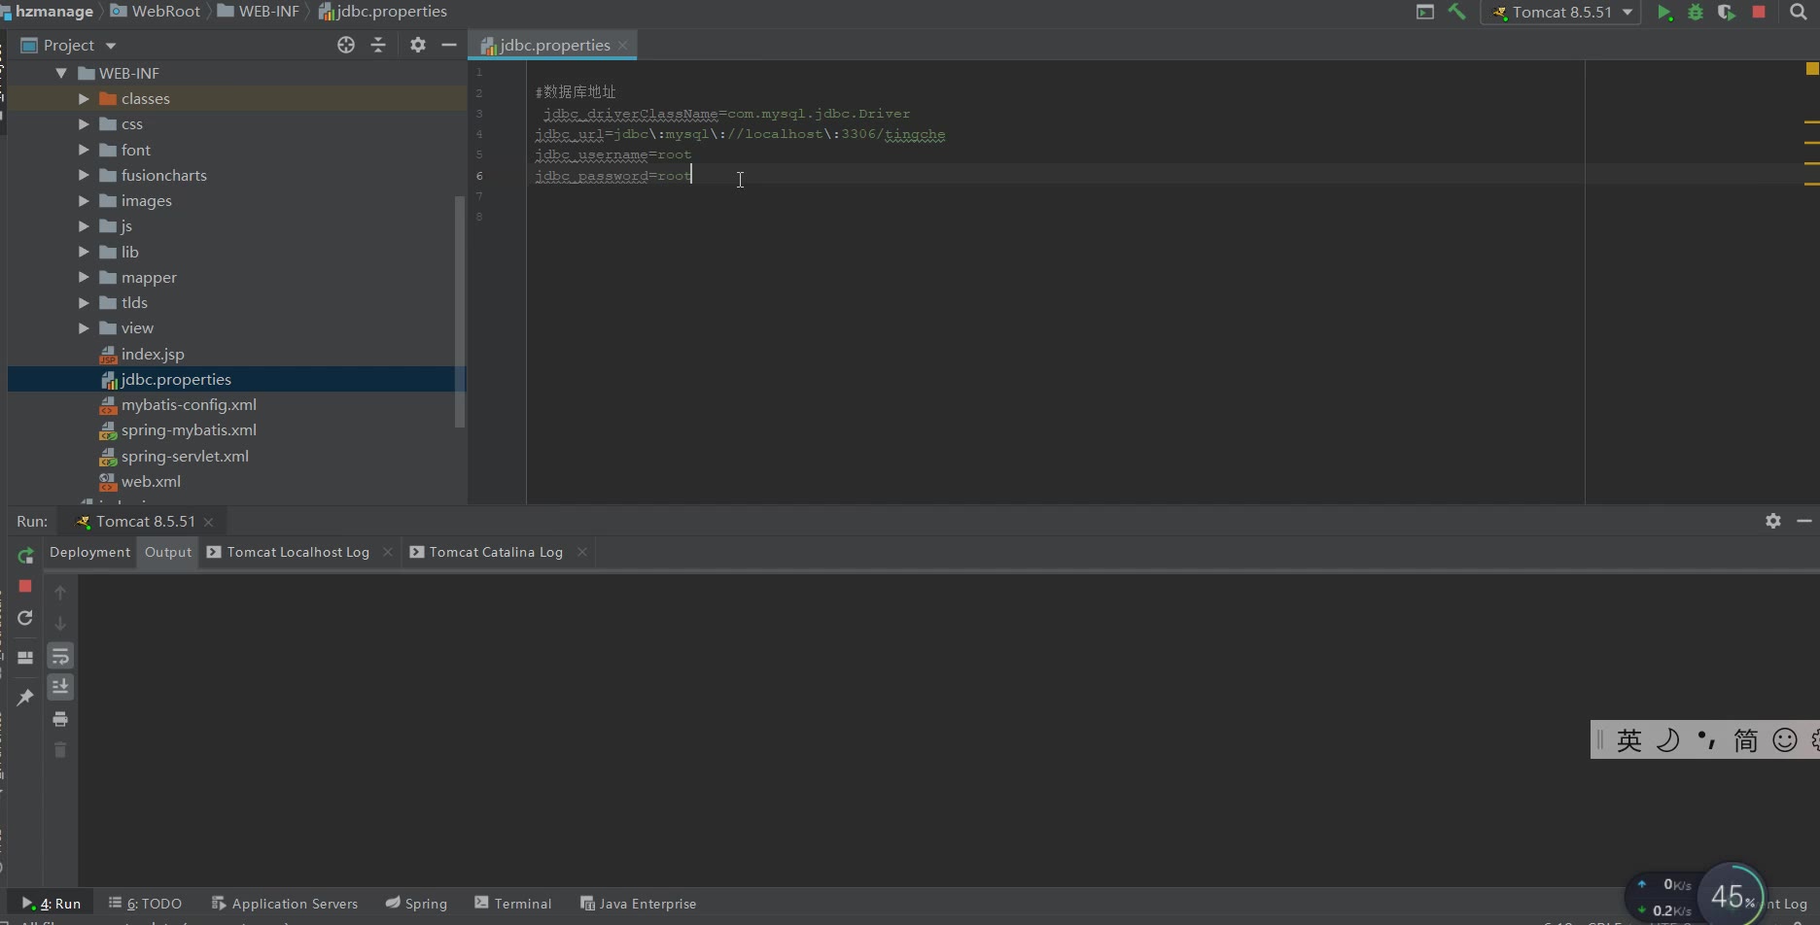Click locate/scroll-from-source target icon in Project panel
This screenshot has height=925, width=1820.
(x=345, y=45)
